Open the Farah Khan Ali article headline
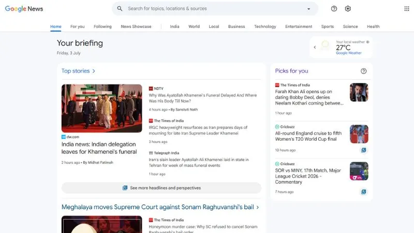The image size is (414, 233). [309, 97]
